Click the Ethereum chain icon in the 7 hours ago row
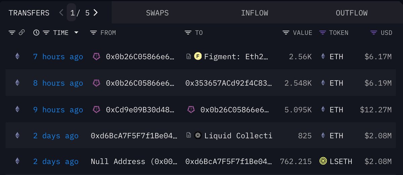Image resolution: width=403 pixels, height=175 pixels. pos(17,57)
